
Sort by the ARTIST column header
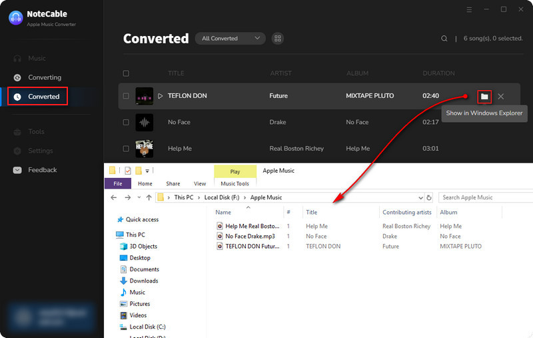[x=280, y=73]
